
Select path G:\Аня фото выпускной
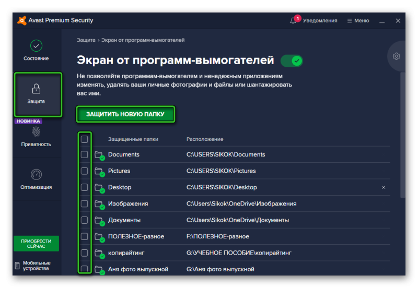pos(220,269)
